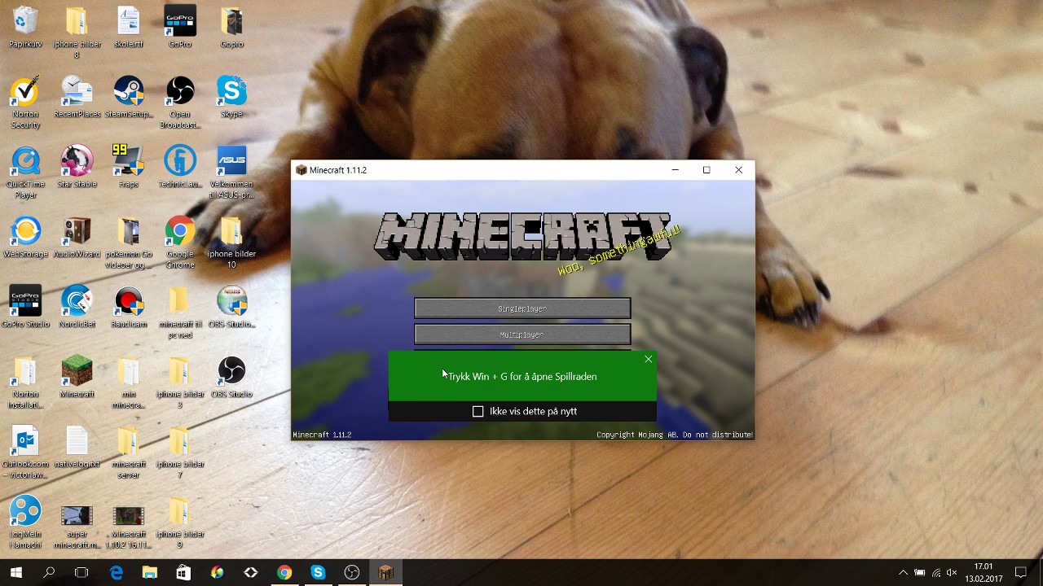This screenshot has width=1043, height=586.
Task: Open Task View on the taskbar
Action: [x=81, y=573]
